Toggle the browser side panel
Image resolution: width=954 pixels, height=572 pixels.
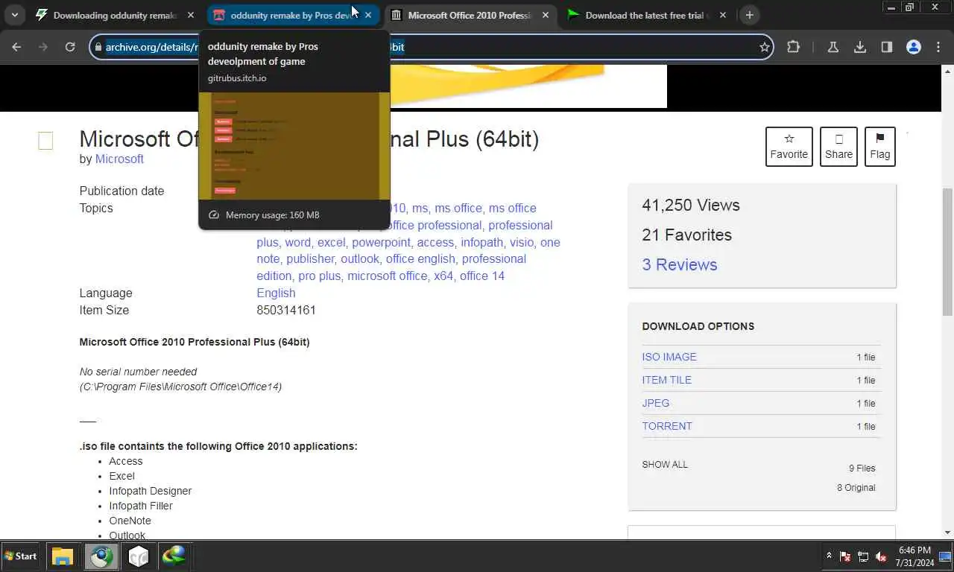(887, 47)
